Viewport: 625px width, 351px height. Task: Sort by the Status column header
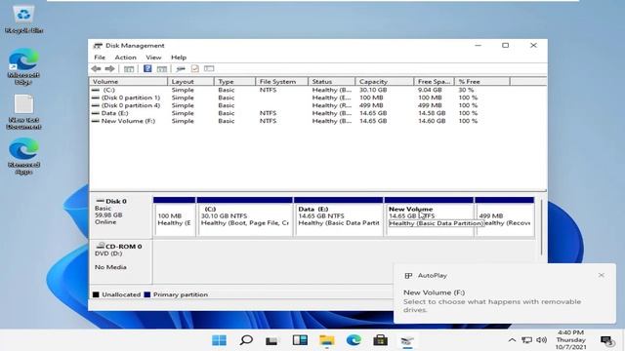332,81
